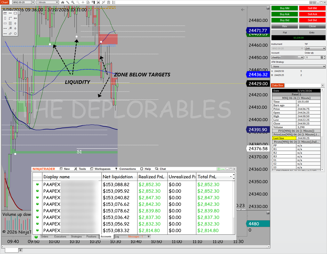
Task: Select the arrow down marker tool
Action: tap(15, 28)
